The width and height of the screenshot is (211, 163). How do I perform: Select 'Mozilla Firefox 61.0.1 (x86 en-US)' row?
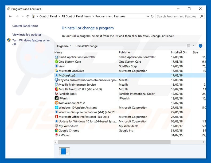tap(130, 89)
